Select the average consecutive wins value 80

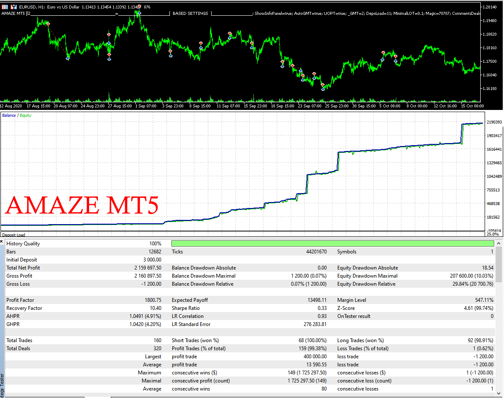324,388
